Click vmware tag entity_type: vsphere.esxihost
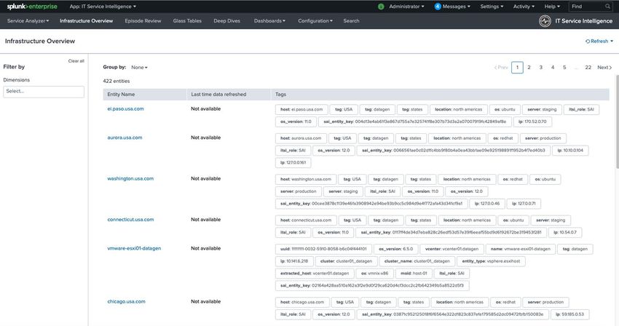The image size is (619, 326). pyautogui.click(x=491, y=262)
